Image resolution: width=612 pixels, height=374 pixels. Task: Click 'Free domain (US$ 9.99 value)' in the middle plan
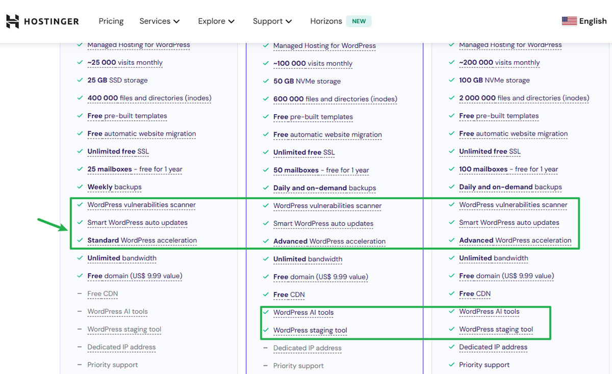click(x=320, y=278)
